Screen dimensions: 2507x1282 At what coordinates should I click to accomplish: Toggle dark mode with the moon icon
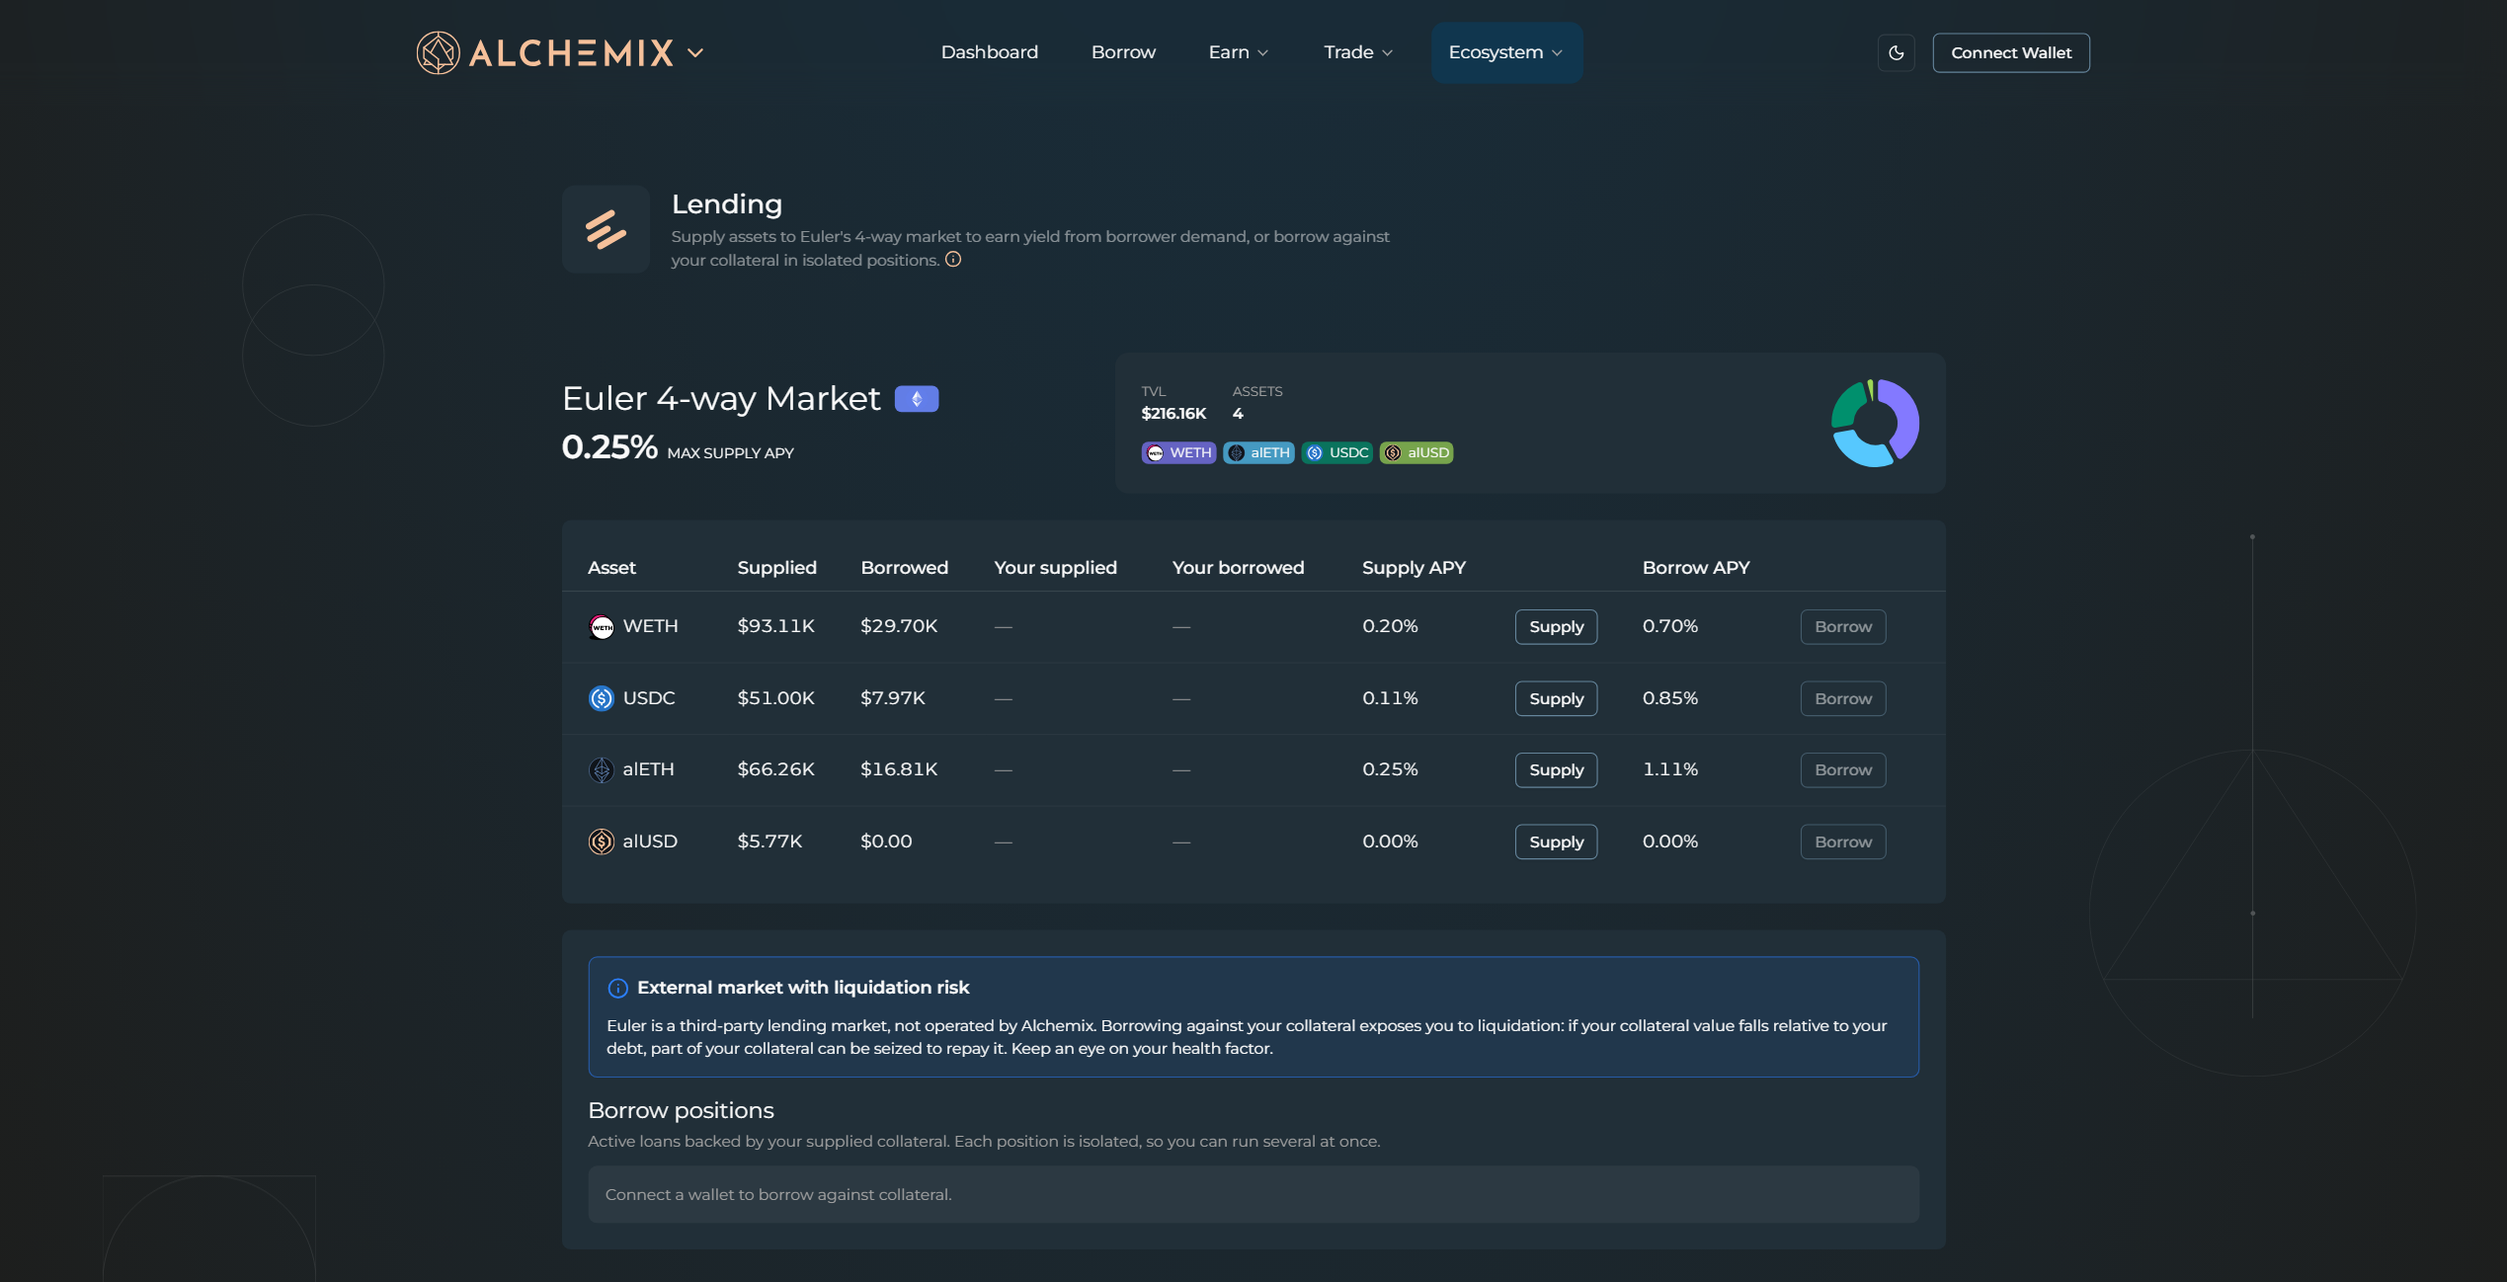tap(1896, 53)
